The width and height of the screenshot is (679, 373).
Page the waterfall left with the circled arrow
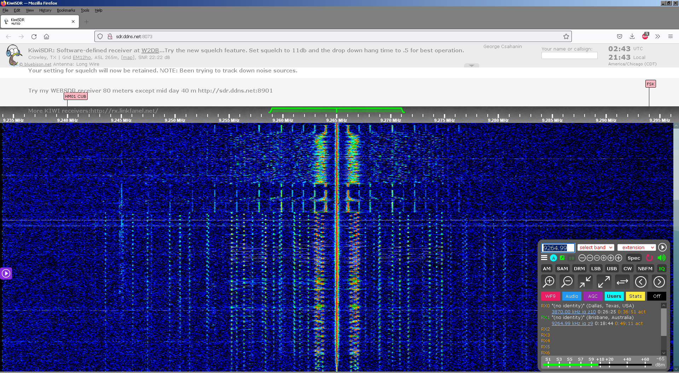(x=640, y=282)
